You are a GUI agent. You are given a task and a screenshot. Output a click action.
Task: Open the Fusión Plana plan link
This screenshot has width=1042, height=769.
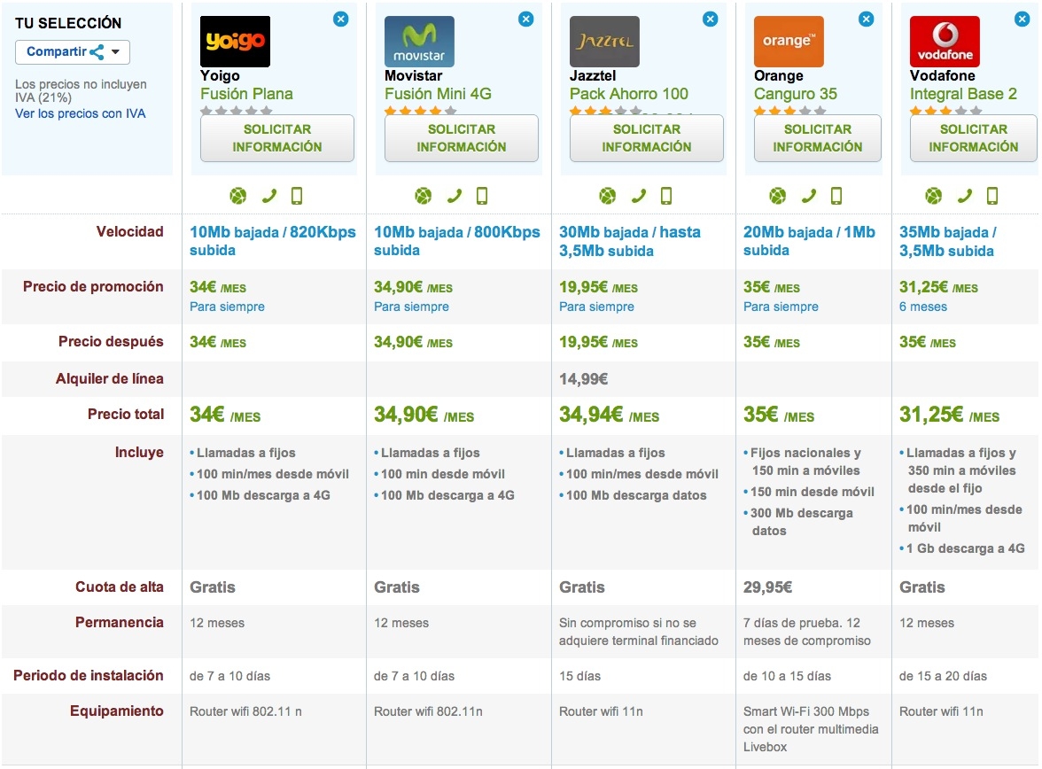(x=246, y=94)
